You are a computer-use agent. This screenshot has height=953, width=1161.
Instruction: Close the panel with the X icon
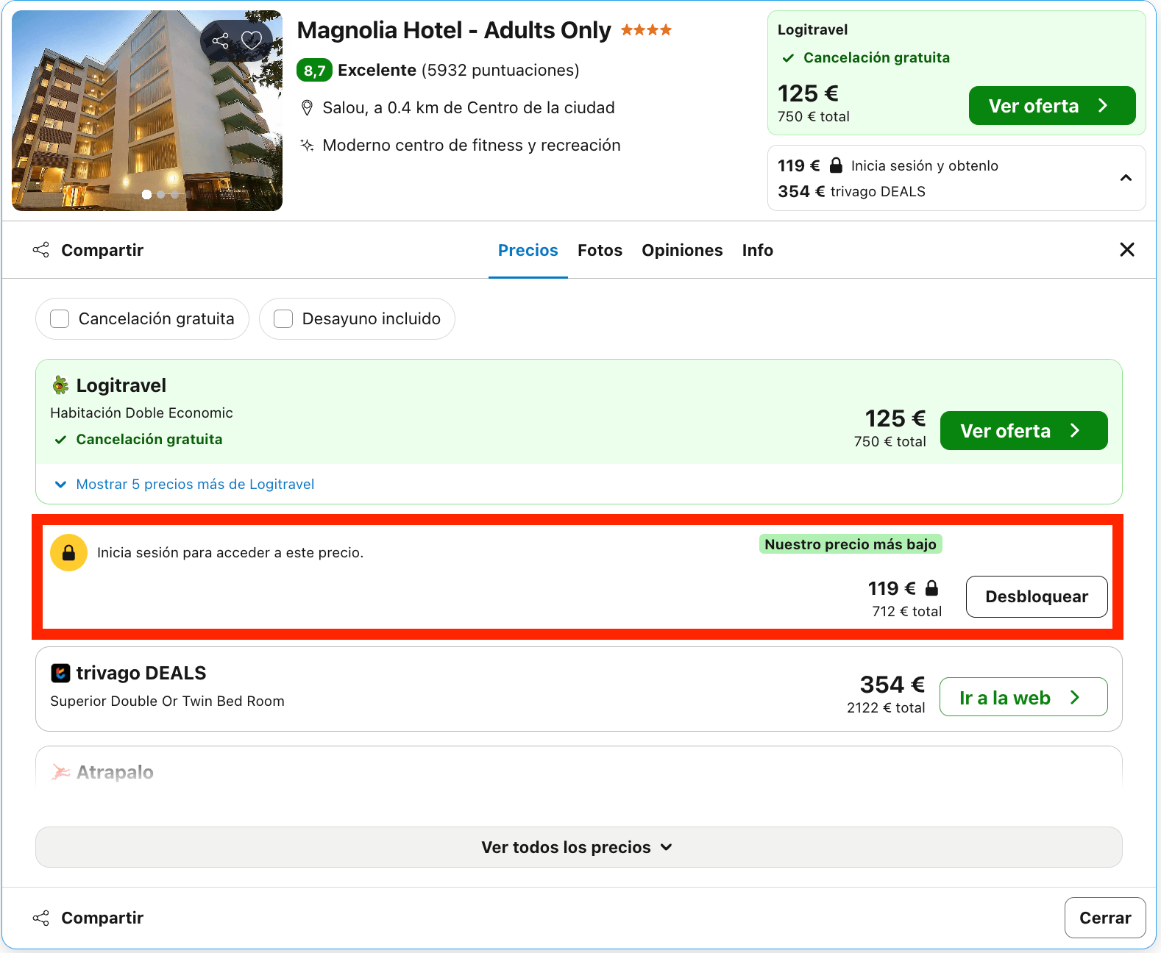click(x=1126, y=250)
